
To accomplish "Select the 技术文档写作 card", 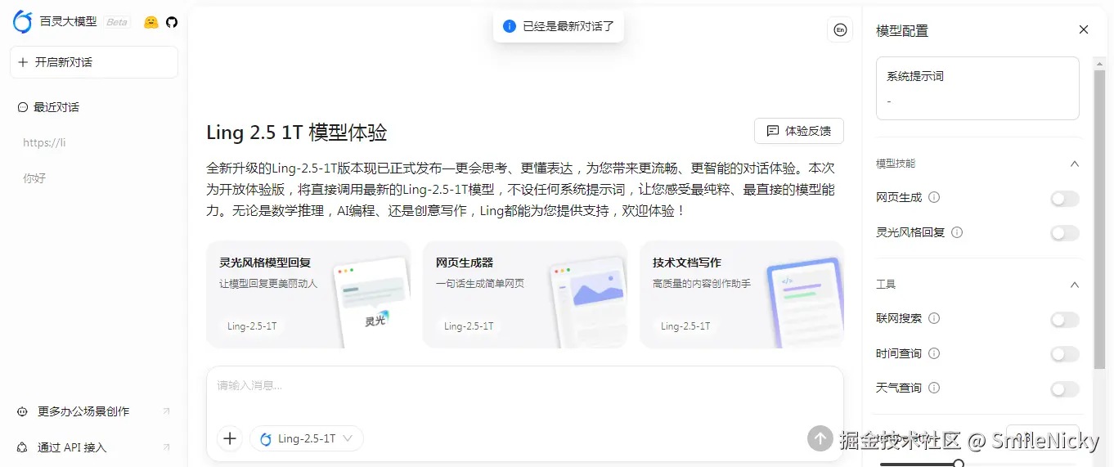I will click(742, 294).
